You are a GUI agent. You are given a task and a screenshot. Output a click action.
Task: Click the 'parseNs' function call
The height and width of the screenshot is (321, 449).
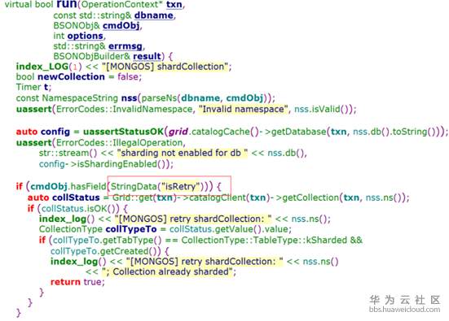[x=159, y=98]
